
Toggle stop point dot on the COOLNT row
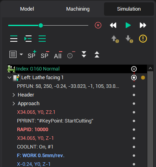point(134,147)
